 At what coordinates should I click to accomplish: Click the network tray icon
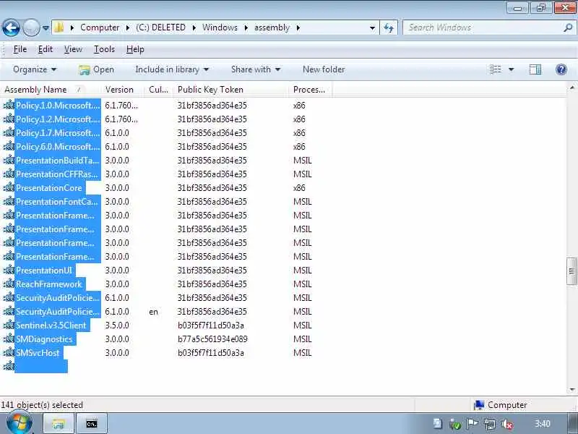[490, 424]
